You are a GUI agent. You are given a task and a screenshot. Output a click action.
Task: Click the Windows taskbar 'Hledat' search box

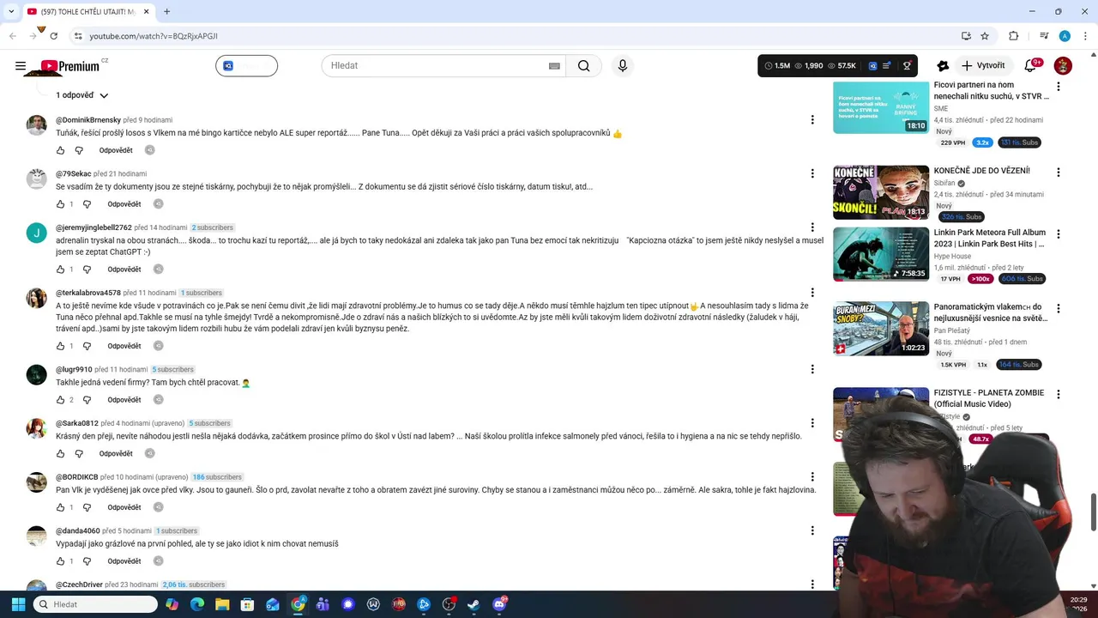(95, 604)
